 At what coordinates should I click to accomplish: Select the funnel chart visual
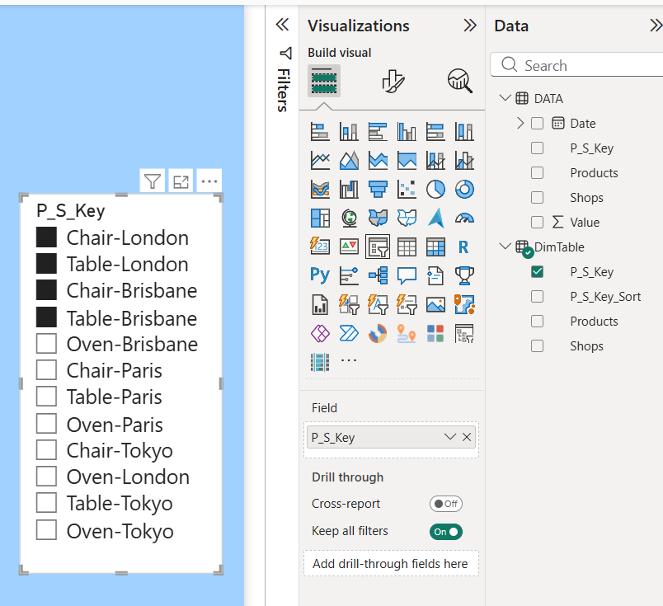[378, 190]
